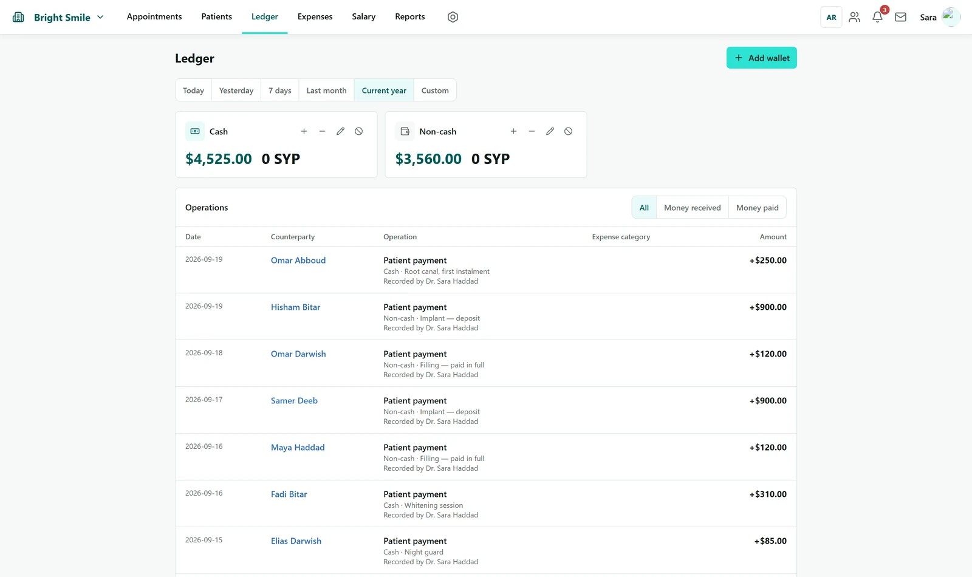Show All operations filter
The width and height of the screenshot is (972, 577).
click(644, 208)
